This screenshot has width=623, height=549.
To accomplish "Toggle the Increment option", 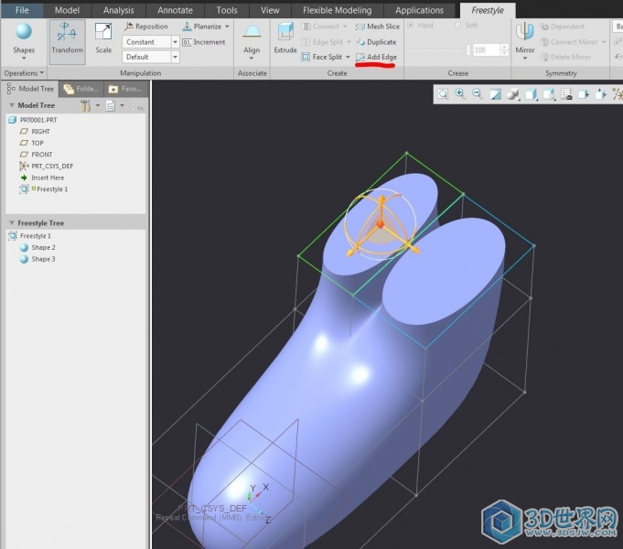I will point(204,42).
